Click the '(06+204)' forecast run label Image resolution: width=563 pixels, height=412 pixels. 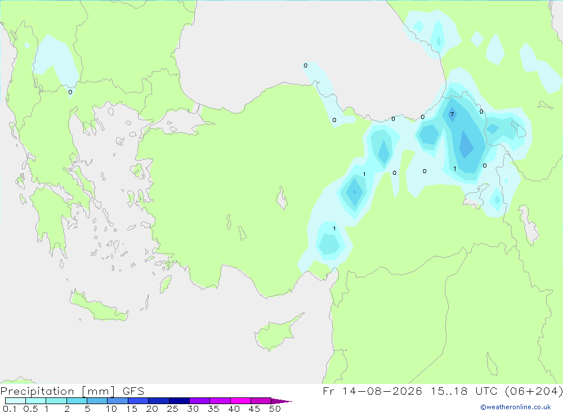click(x=534, y=391)
